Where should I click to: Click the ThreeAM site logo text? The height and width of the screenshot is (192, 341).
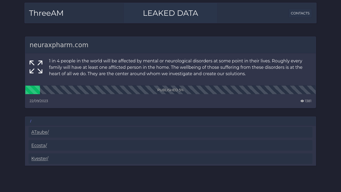click(x=46, y=13)
